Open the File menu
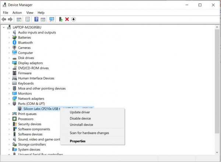This screenshot has height=162, width=221. (x=6, y=13)
